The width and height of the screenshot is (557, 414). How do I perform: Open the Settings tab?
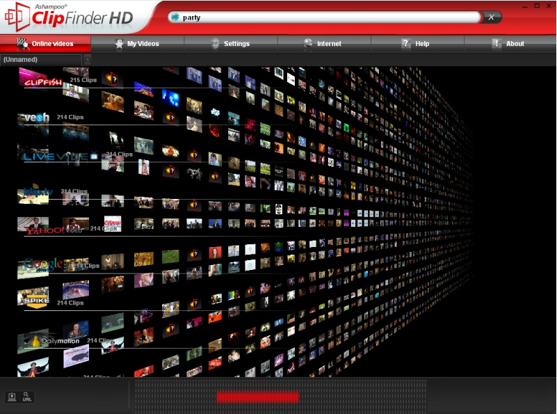[x=231, y=44]
